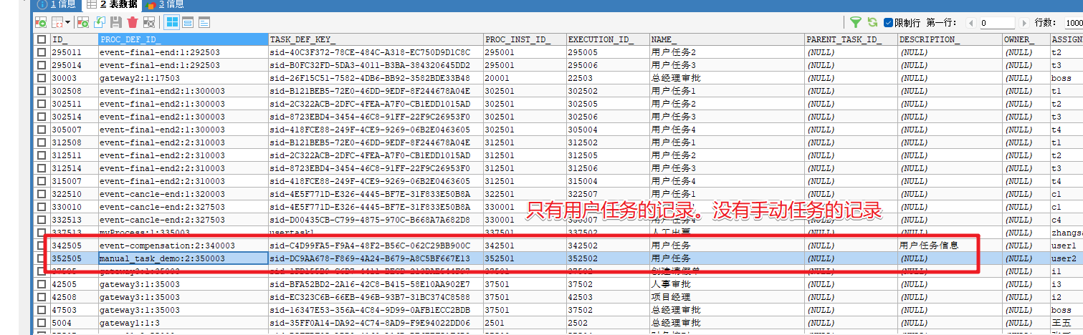Click the export result set icon
This screenshot has width=1083, height=335.
(x=40, y=23)
